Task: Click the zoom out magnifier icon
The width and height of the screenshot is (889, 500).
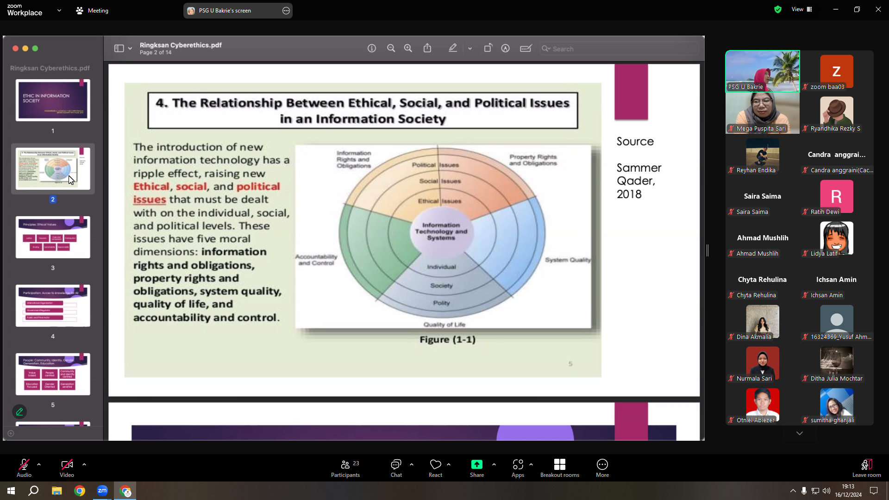Action: click(391, 48)
